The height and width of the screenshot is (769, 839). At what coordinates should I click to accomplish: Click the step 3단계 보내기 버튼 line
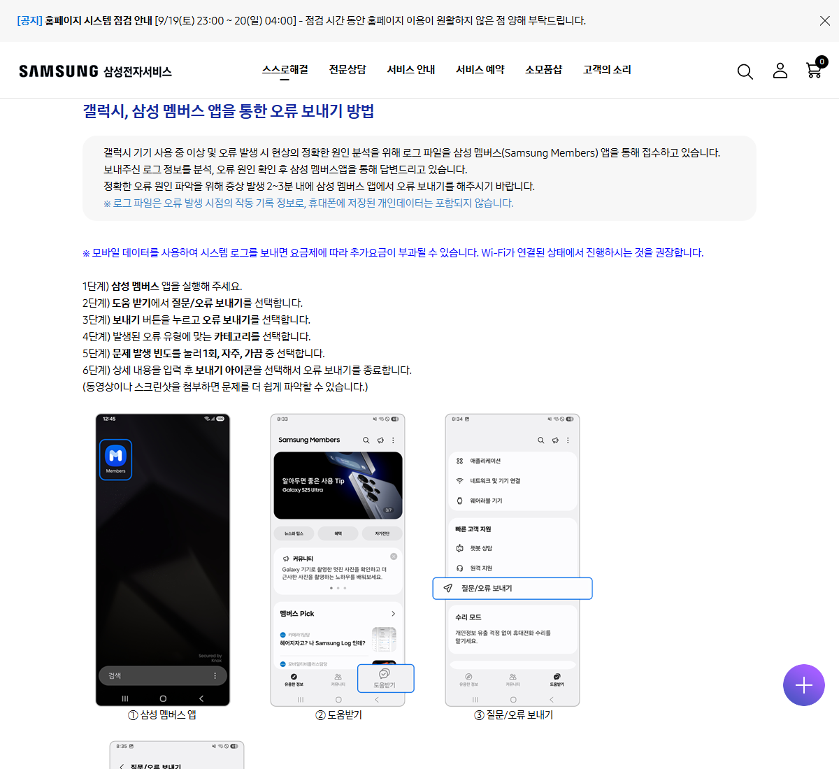click(x=196, y=320)
